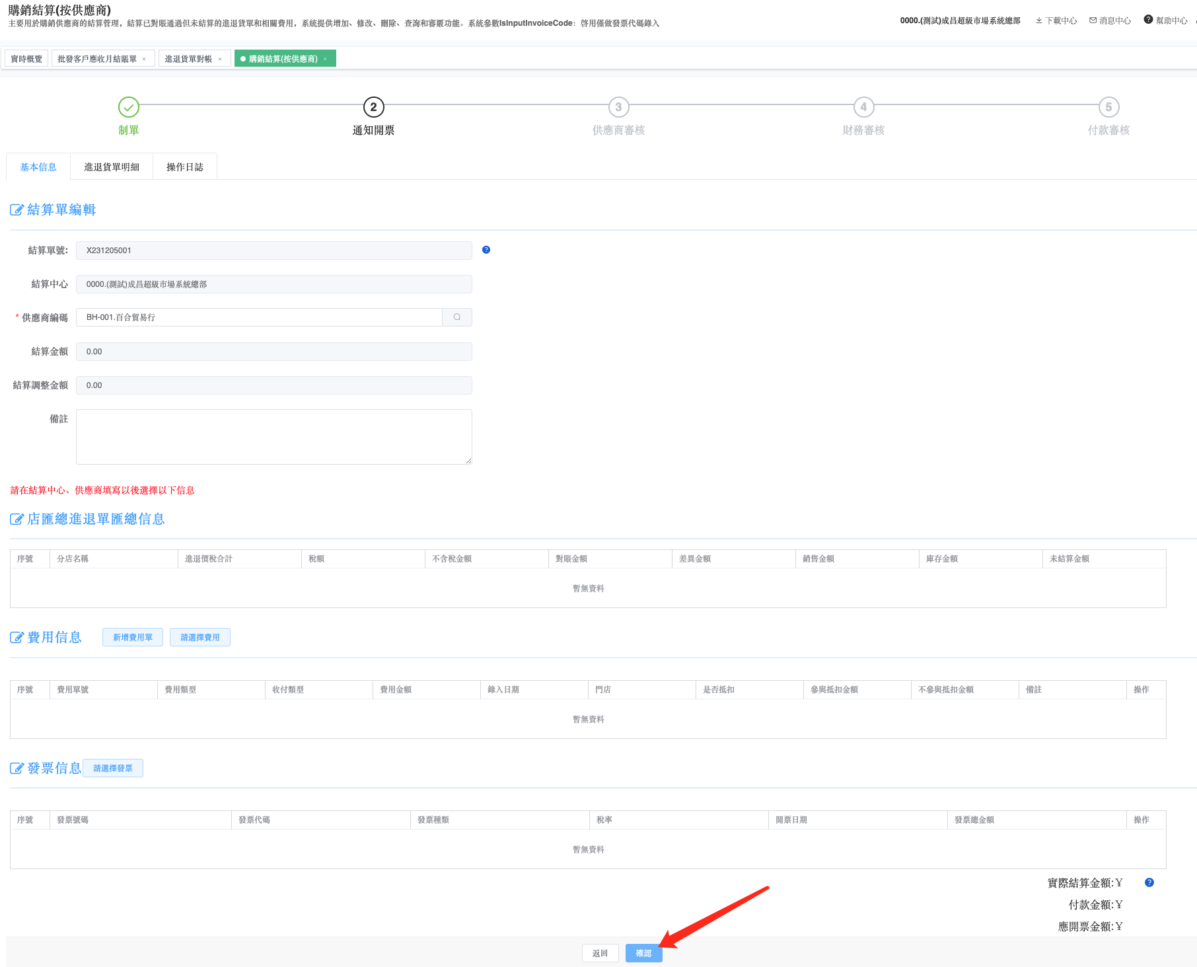The image size is (1197, 967).
Task: Open the 實時概覽 page tab
Action: pyautogui.click(x=26, y=59)
